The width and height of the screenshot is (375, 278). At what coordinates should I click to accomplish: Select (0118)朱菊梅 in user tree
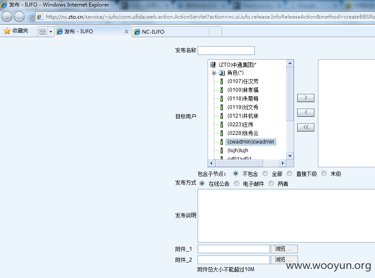(x=243, y=99)
